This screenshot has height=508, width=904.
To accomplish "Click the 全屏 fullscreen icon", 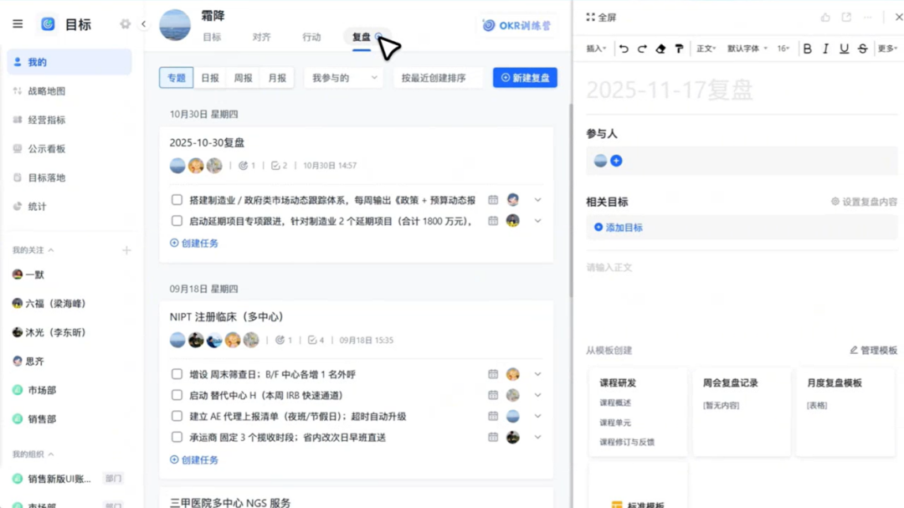I will (590, 18).
